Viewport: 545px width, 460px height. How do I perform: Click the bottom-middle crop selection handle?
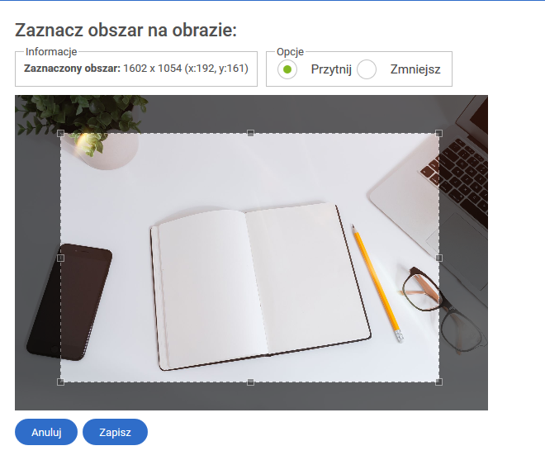(250, 382)
